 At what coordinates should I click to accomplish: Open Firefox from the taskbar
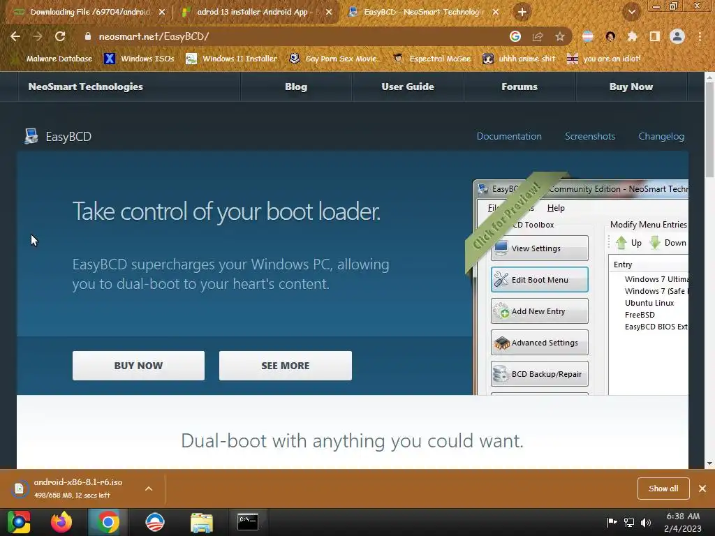(x=61, y=522)
